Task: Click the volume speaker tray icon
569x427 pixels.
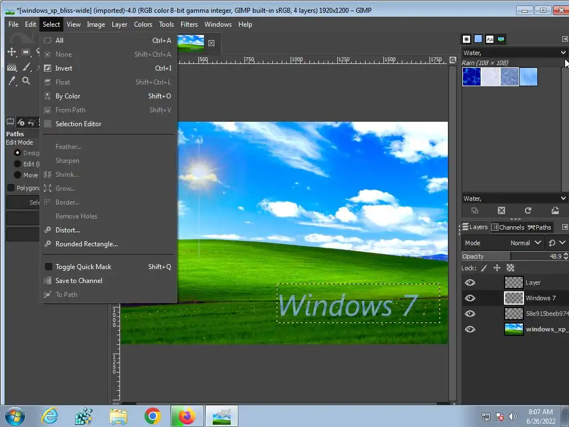Action: click(x=512, y=416)
